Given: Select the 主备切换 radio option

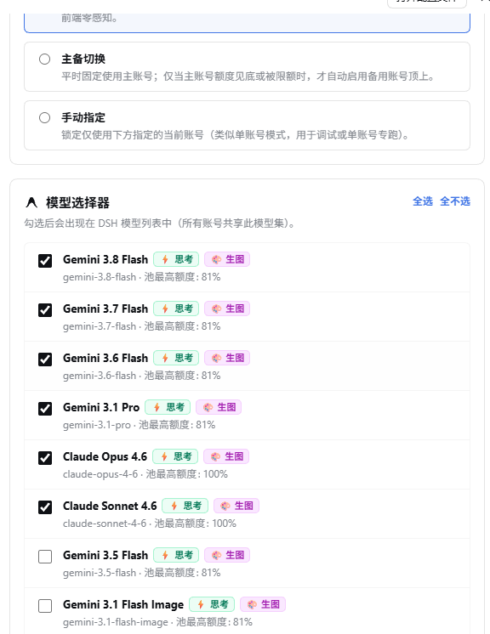Looking at the screenshot, I should point(44,59).
